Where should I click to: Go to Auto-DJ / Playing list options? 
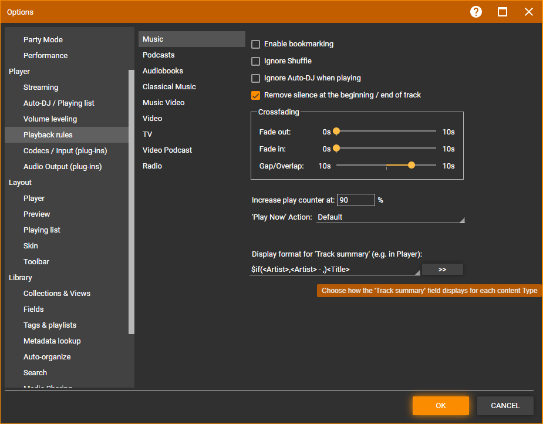(x=59, y=103)
